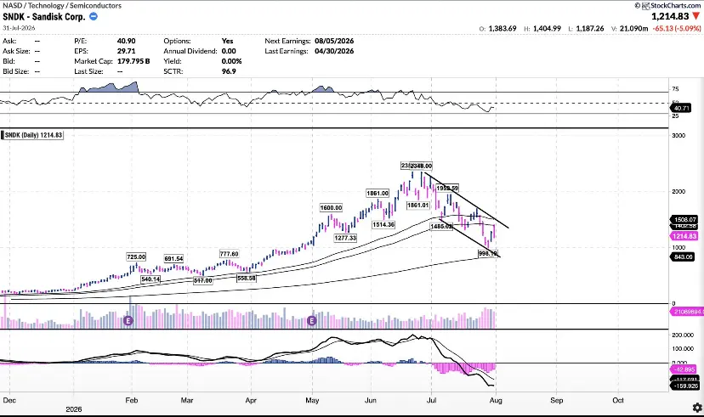704x417 pixels.
Task: Click the 'Annual Dividend:' label
Action: pos(190,51)
